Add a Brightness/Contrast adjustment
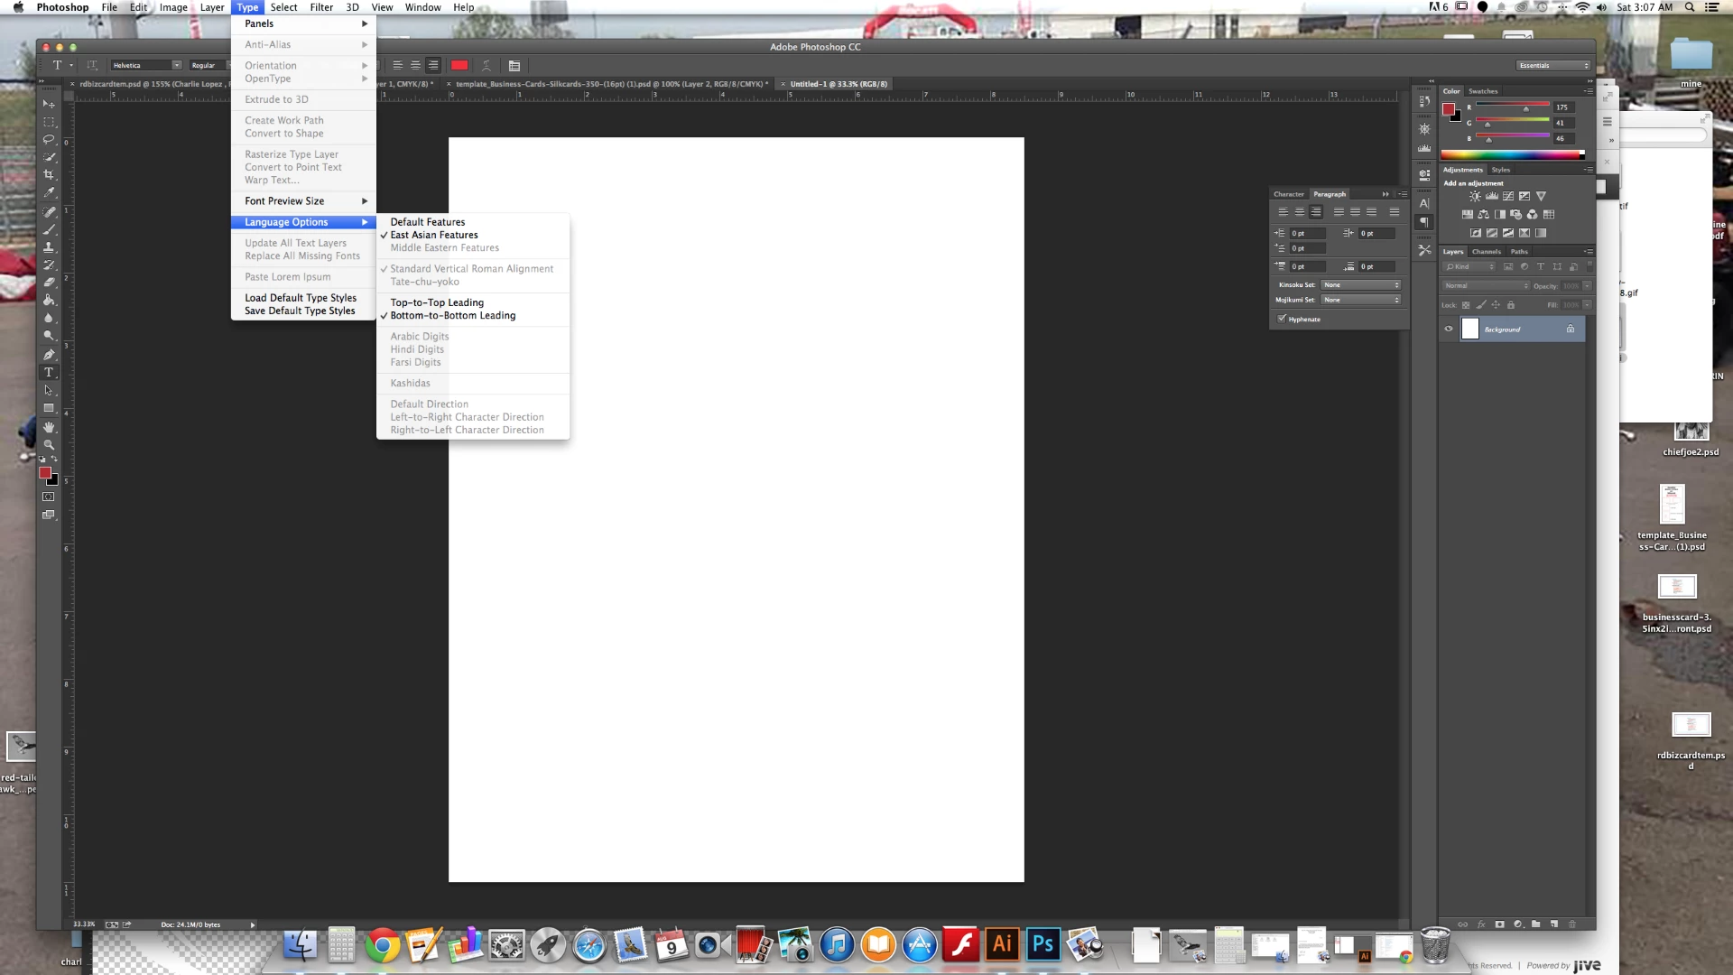The width and height of the screenshot is (1733, 975). tap(1475, 196)
